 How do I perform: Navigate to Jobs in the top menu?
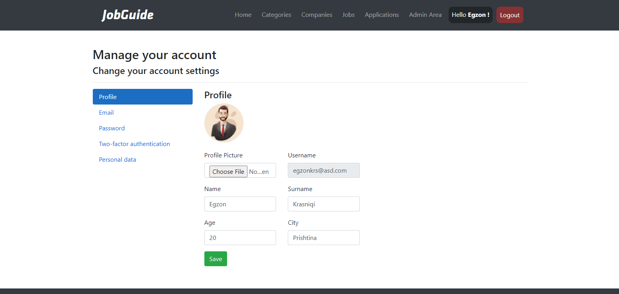click(x=348, y=15)
